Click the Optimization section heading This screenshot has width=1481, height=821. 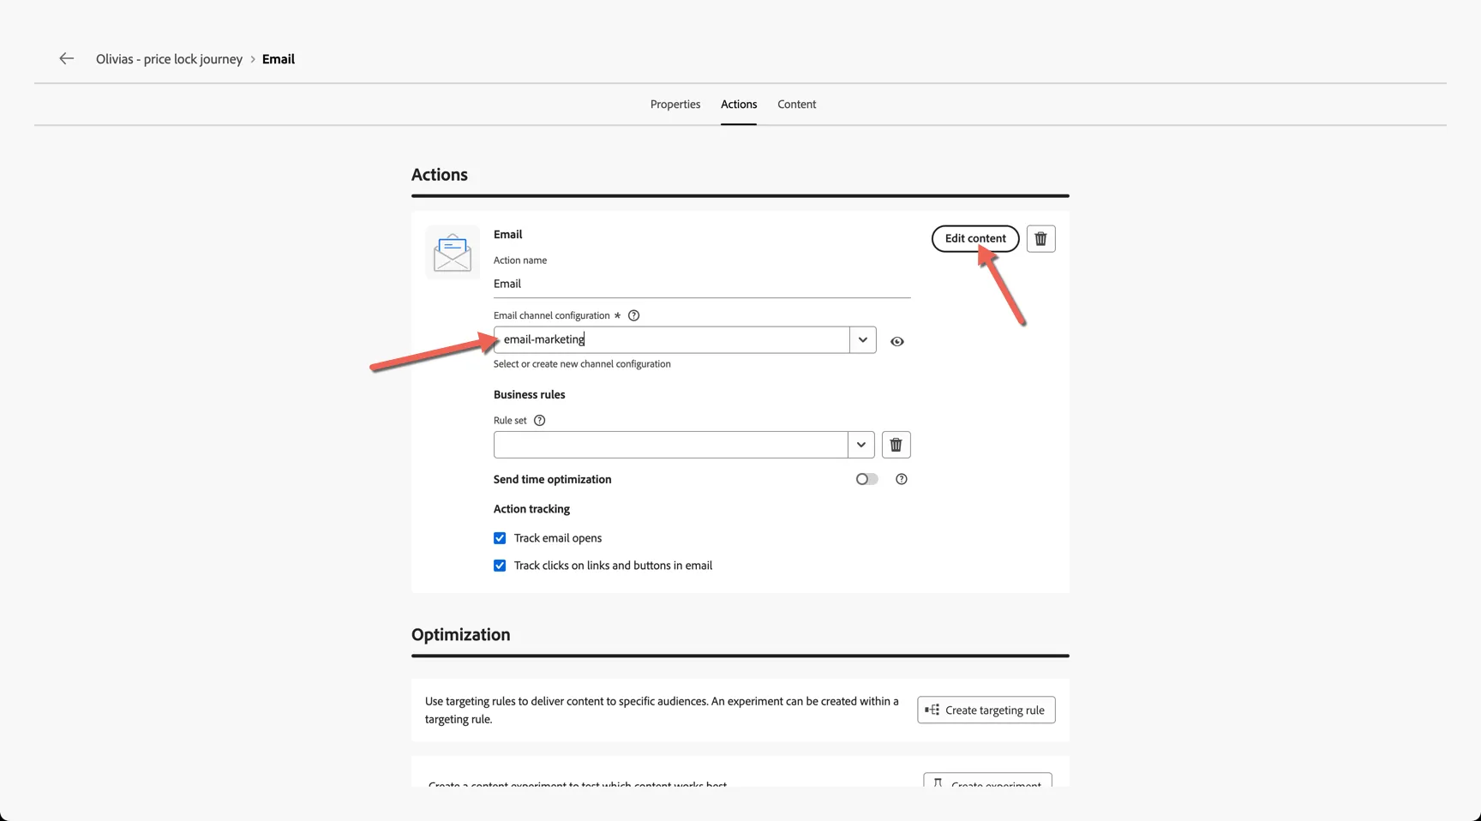460,634
